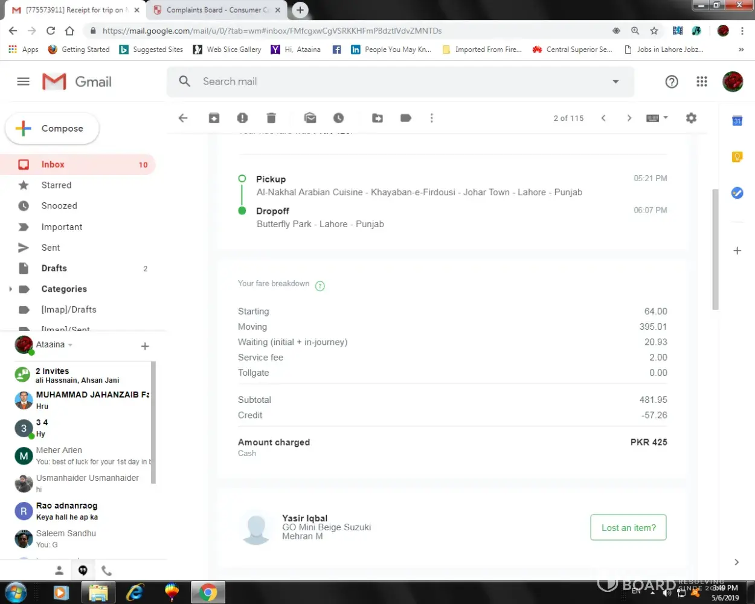Click the Compose button
755x604 pixels.
coord(52,129)
